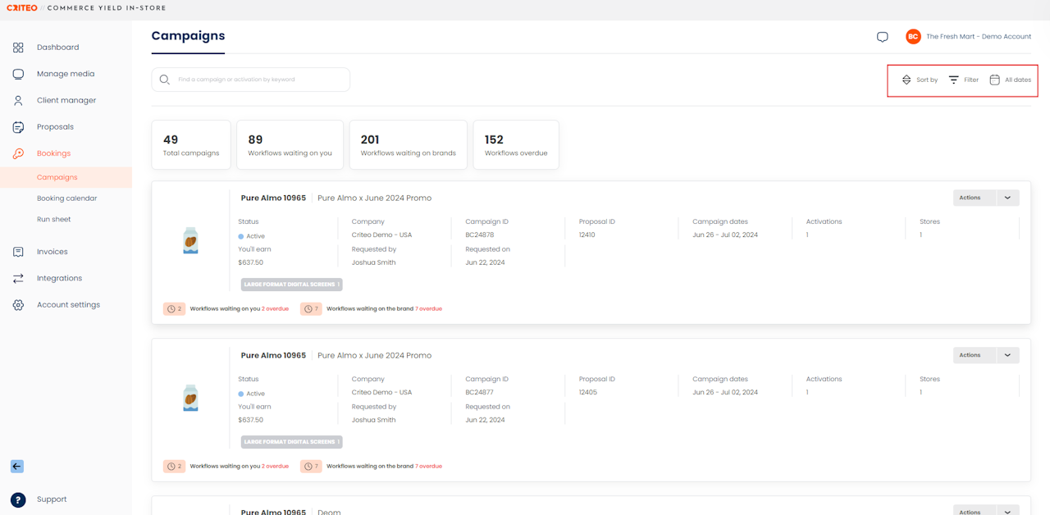Click the BC account avatar
1050x515 pixels.
pos(913,37)
